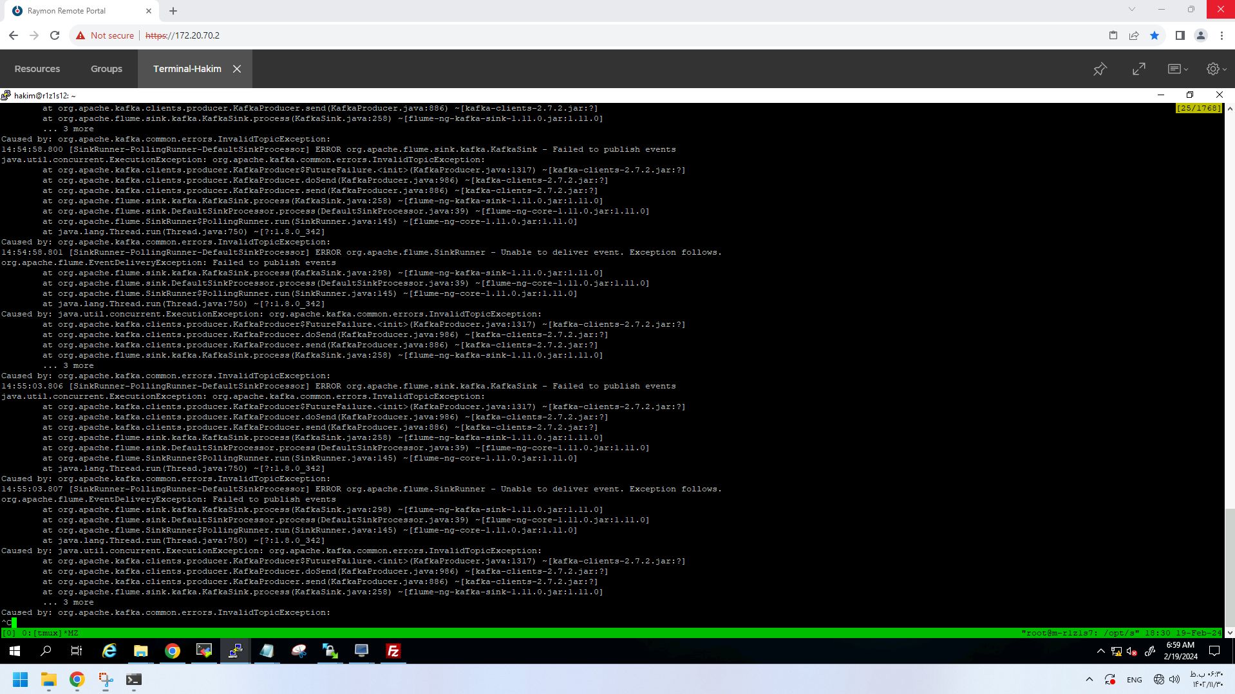Image resolution: width=1235 pixels, height=694 pixels.
Task: Open Task View on the remote taskbar
Action: [77, 652]
